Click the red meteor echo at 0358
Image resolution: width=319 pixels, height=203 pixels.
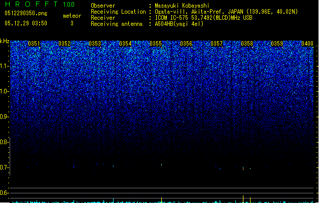(243, 168)
